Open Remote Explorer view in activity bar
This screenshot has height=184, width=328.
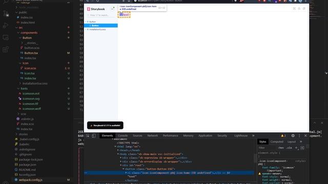[6, 37]
